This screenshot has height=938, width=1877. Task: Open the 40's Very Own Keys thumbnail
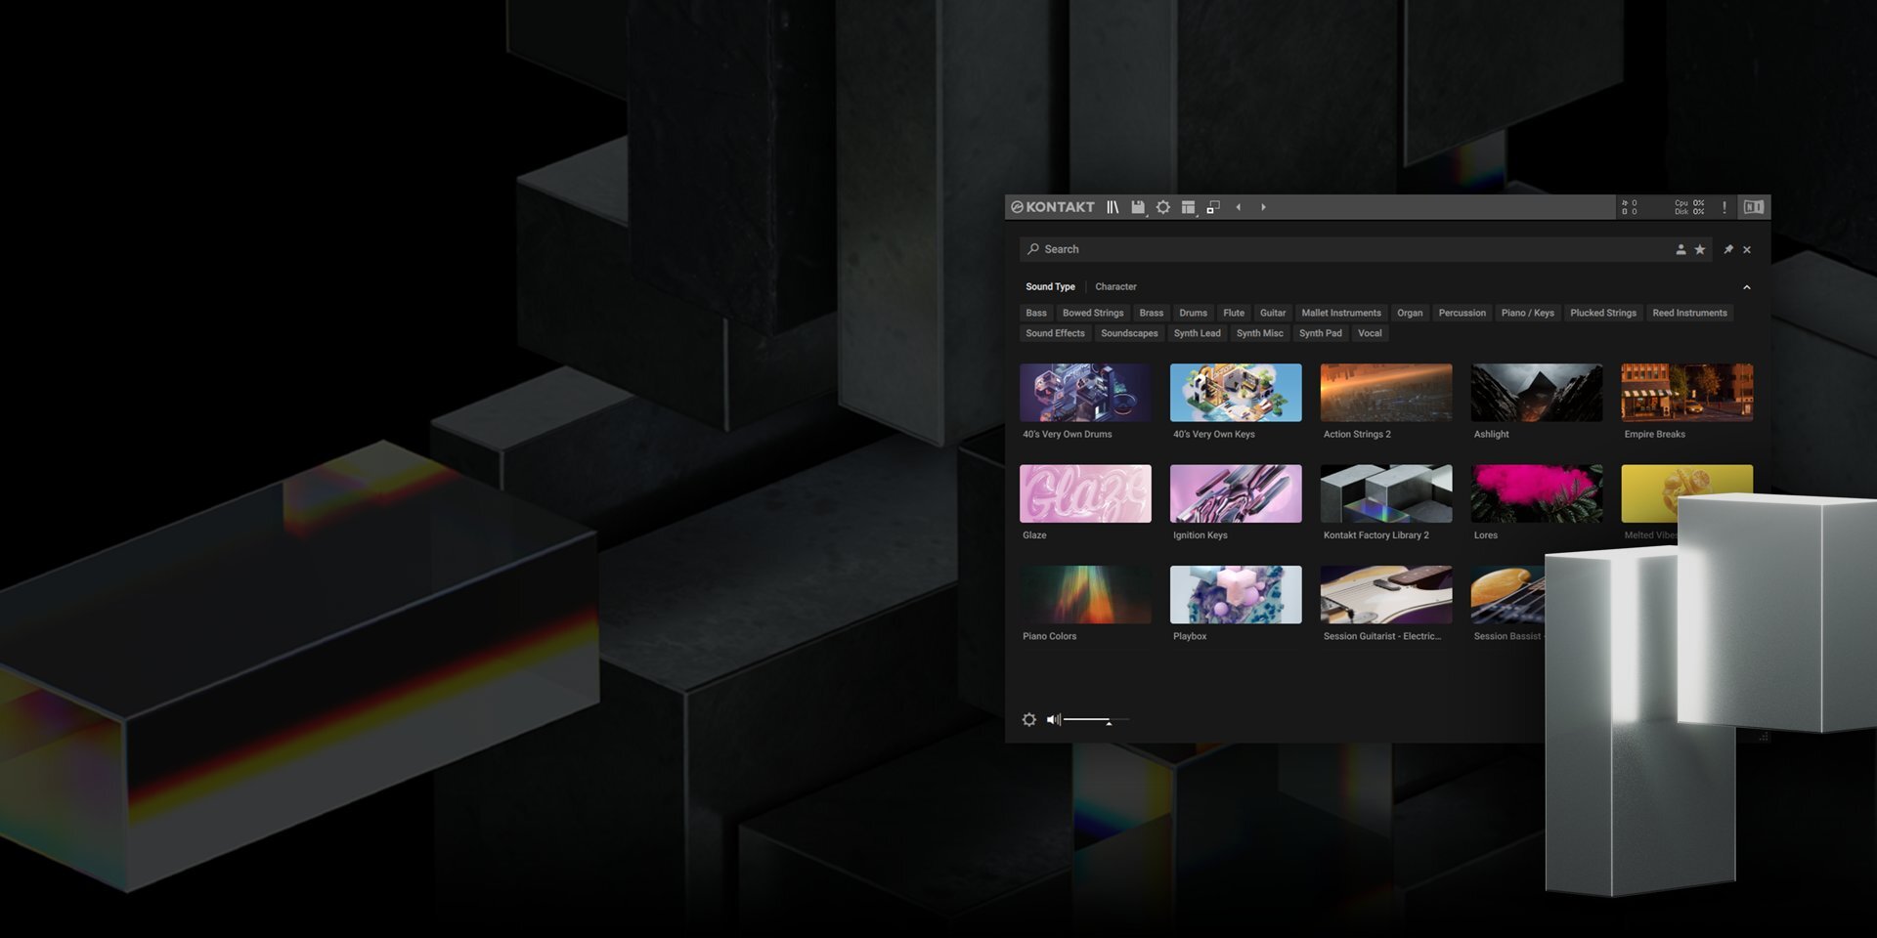click(1236, 393)
